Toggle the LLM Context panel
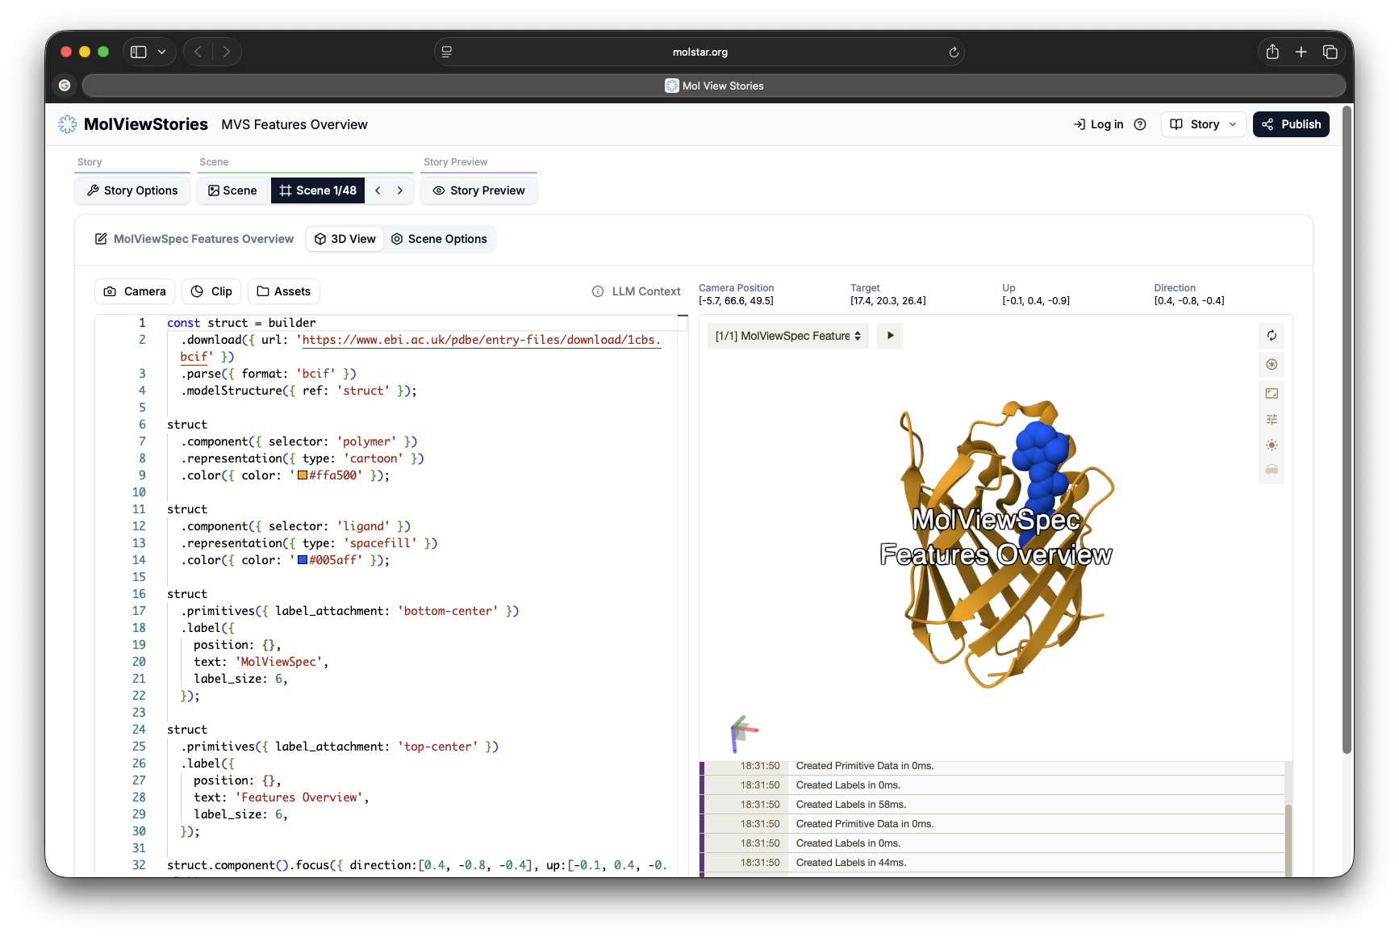The height and width of the screenshot is (937, 1399). (x=637, y=291)
